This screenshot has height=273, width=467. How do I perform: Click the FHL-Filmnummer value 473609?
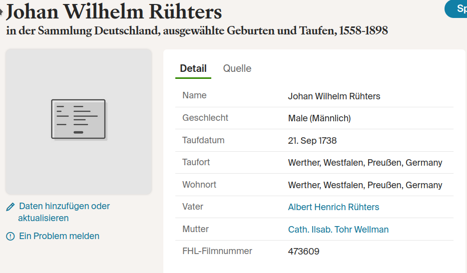click(x=304, y=252)
